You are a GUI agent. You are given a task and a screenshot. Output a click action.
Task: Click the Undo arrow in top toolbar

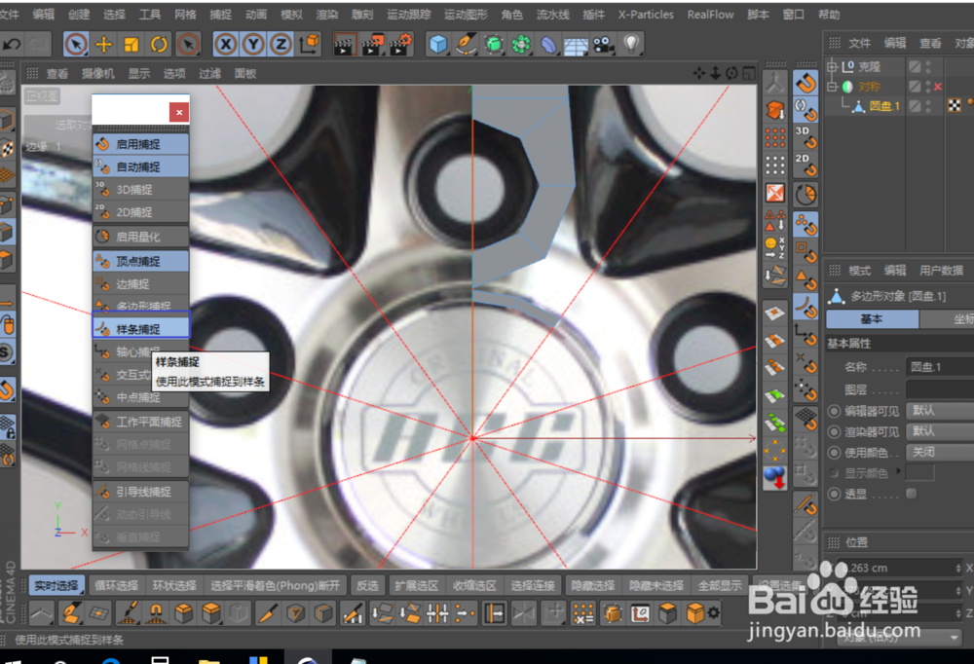coord(13,44)
